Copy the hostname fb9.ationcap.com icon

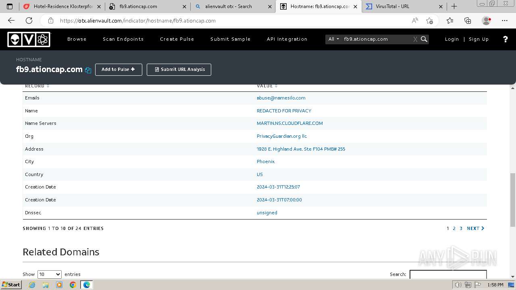coord(88,70)
